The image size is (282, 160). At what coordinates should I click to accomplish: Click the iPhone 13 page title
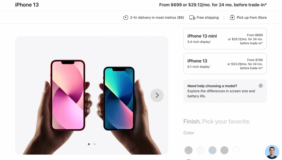(x=27, y=5)
